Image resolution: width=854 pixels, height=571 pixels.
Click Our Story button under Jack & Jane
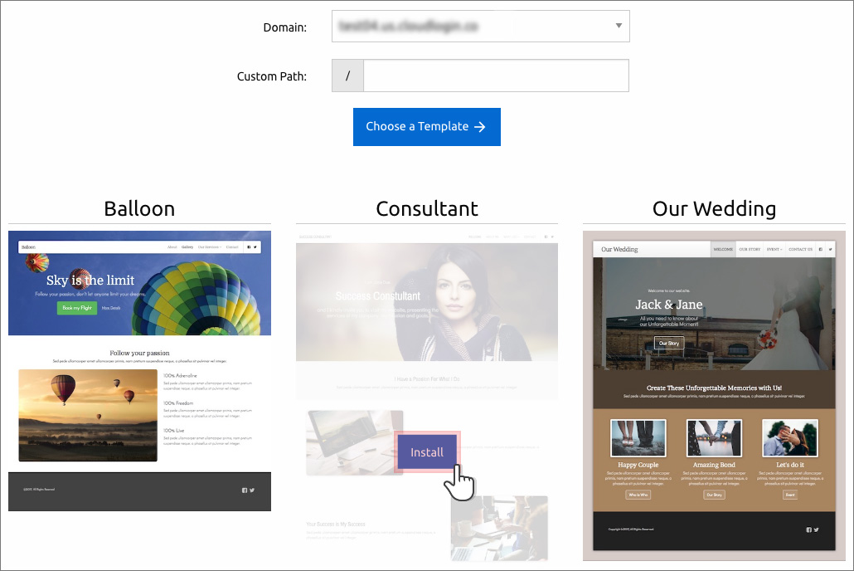click(668, 343)
